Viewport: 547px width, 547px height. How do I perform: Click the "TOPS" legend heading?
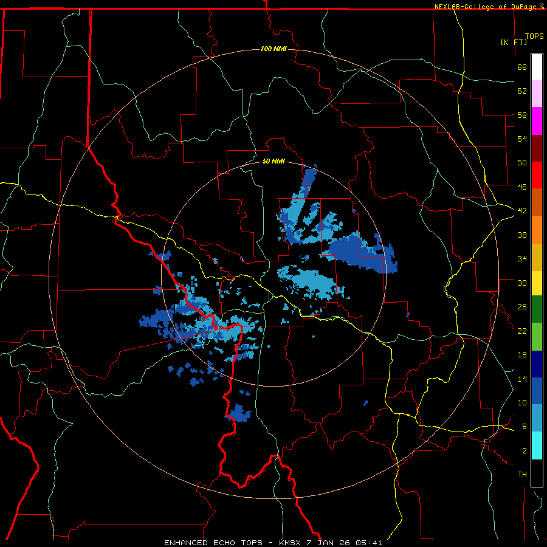tap(534, 36)
